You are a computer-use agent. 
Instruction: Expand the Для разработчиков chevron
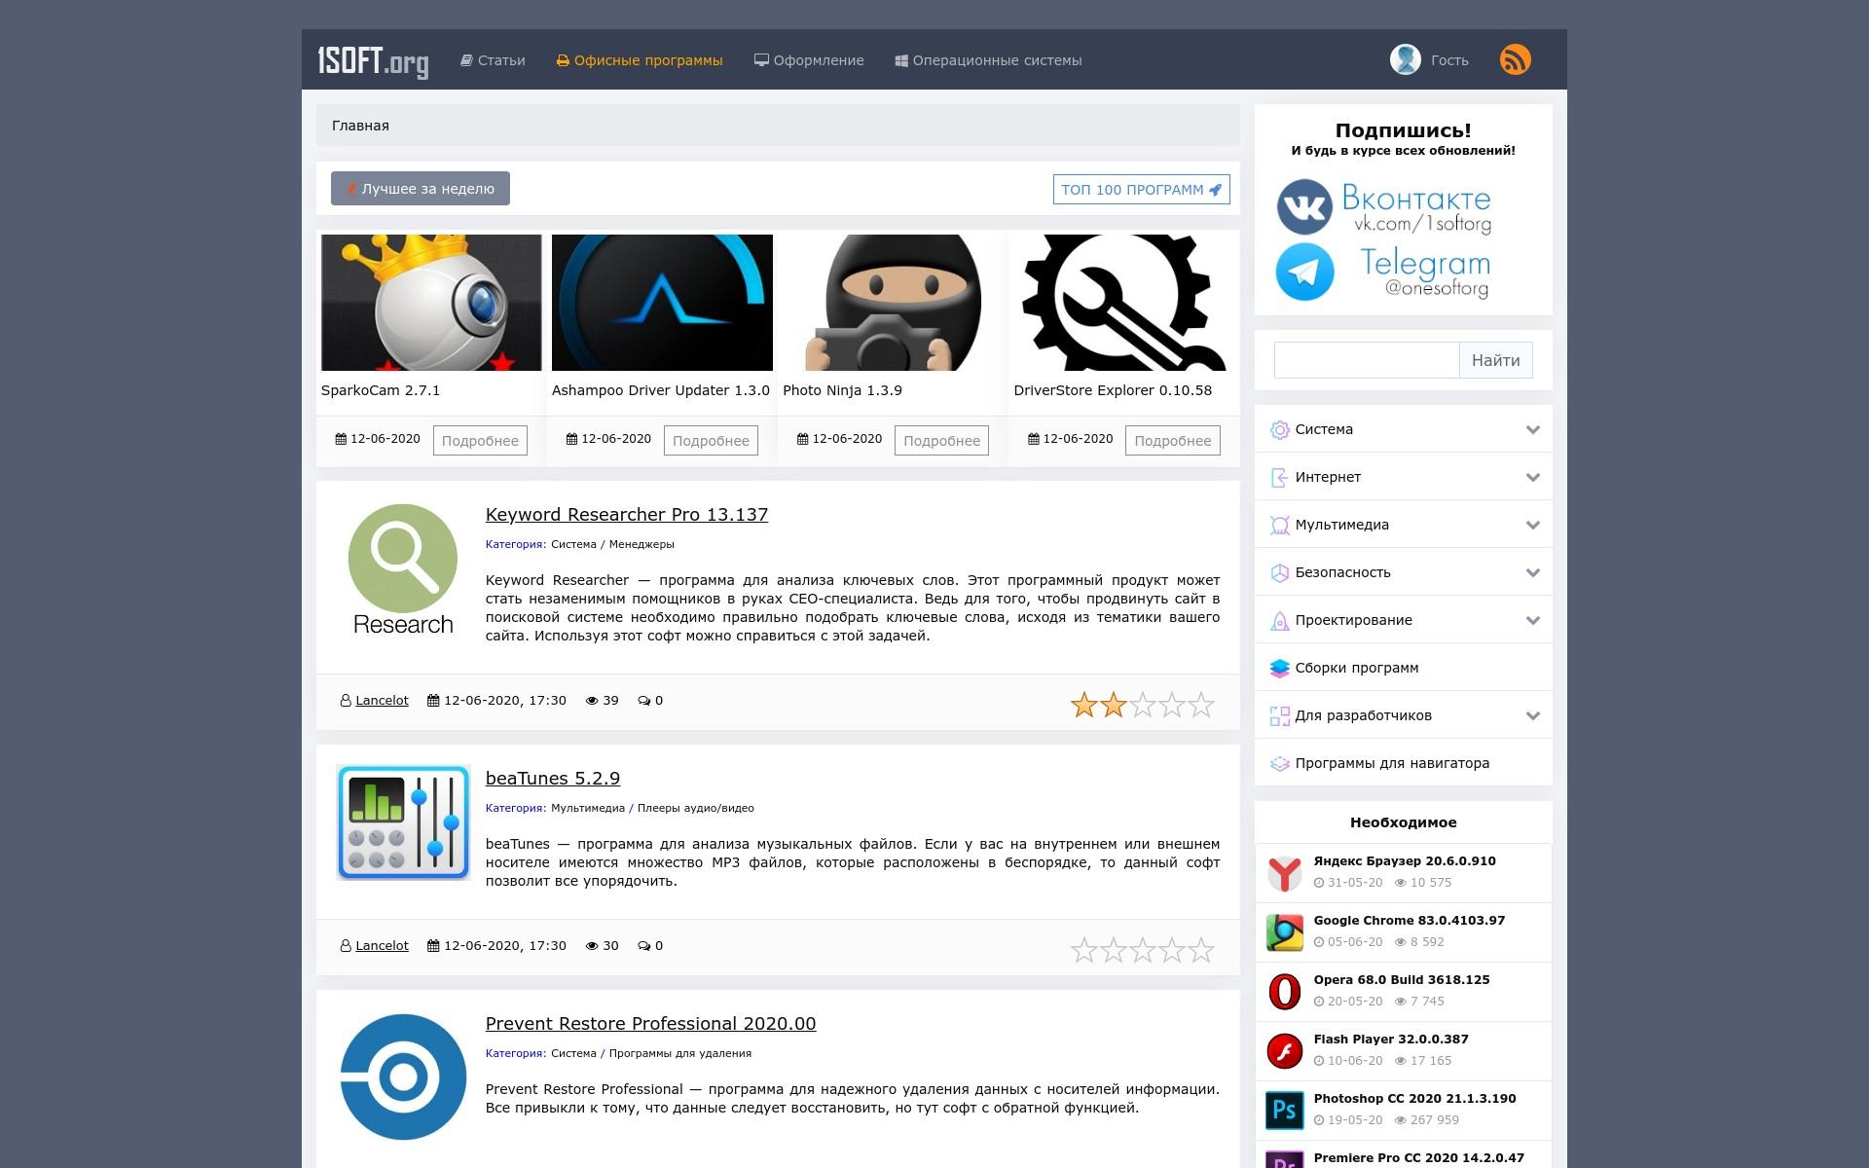point(1532,715)
